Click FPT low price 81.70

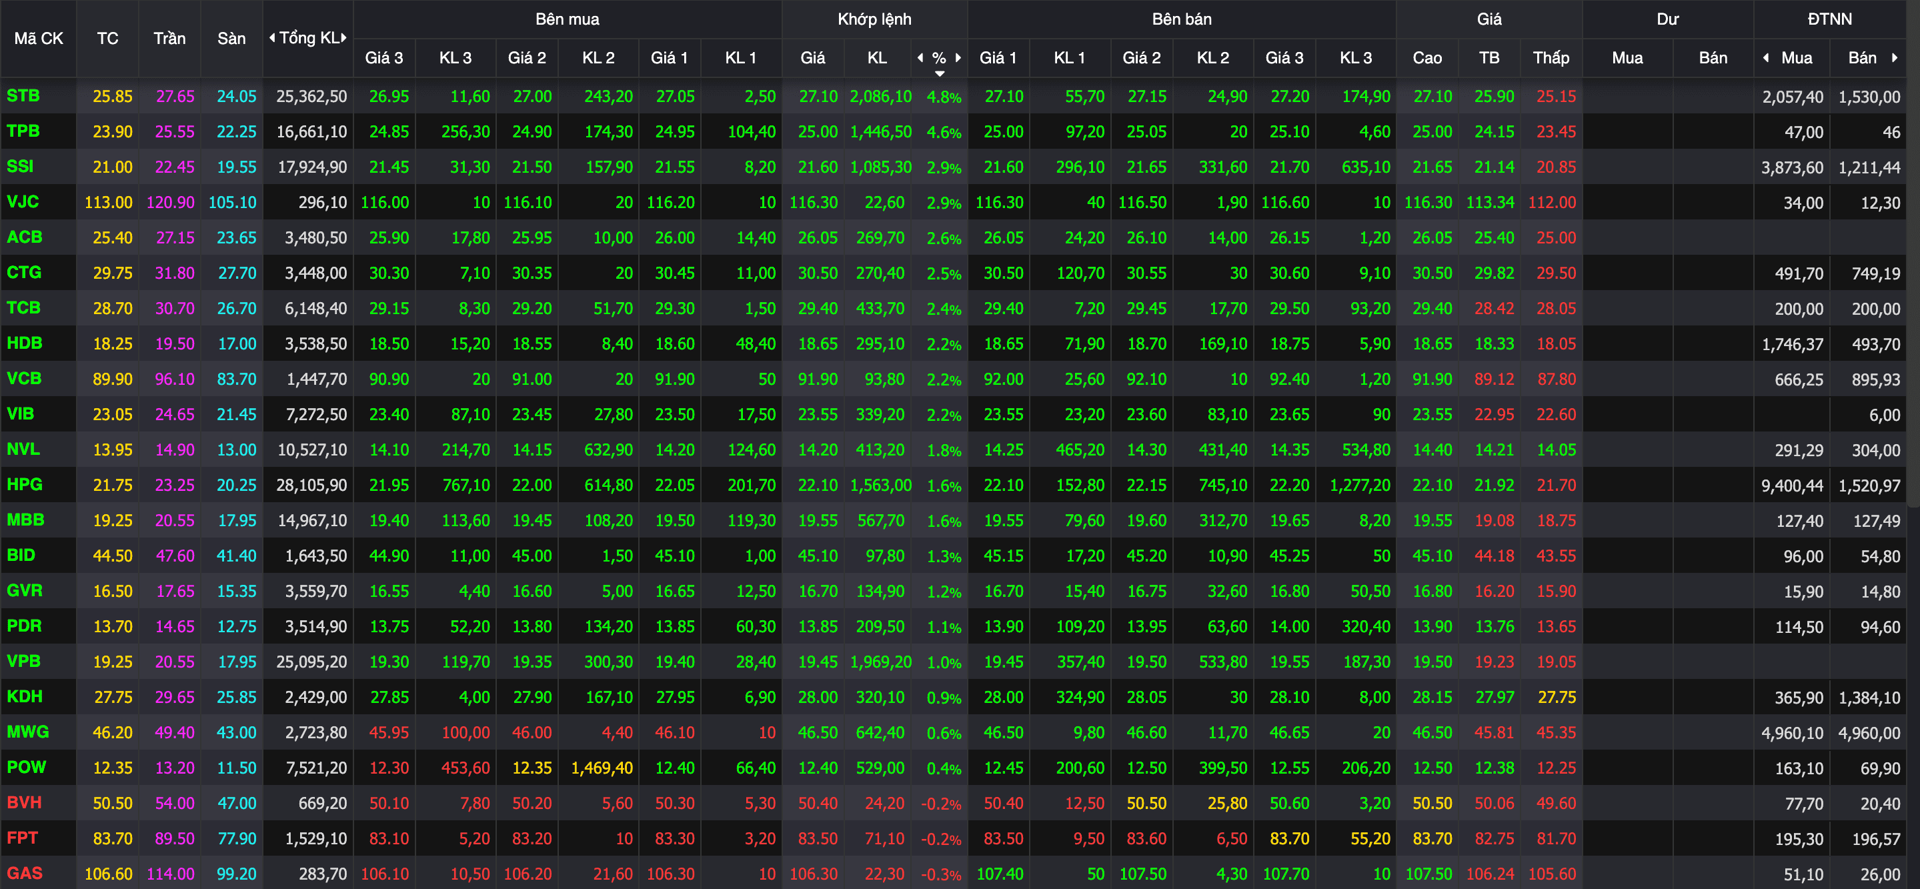click(1557, 838)
